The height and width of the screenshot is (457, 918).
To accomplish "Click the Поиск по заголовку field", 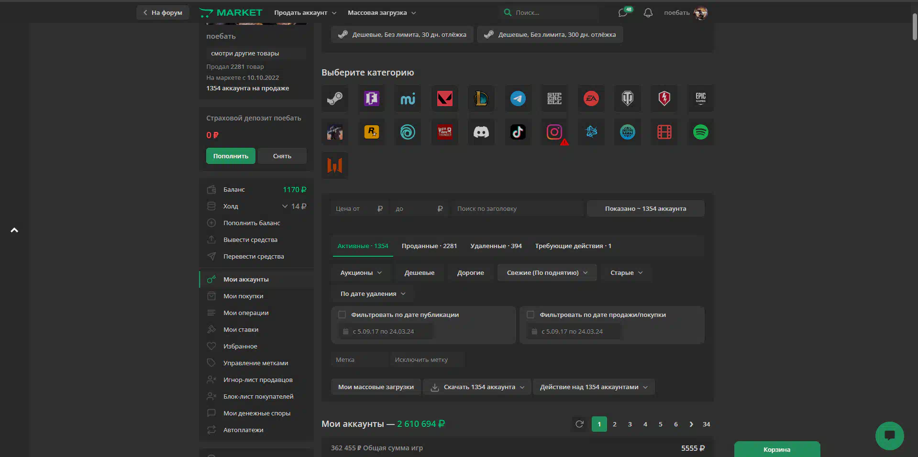I will [517, 208].
